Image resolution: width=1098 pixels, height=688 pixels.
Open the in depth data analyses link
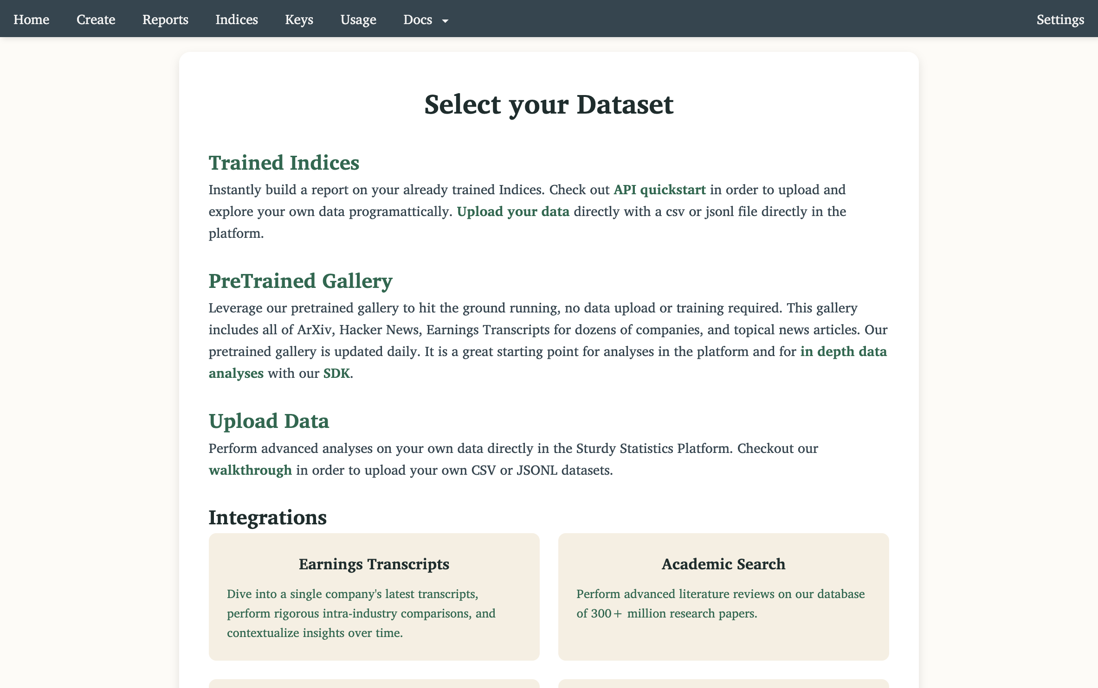point(843,351)
